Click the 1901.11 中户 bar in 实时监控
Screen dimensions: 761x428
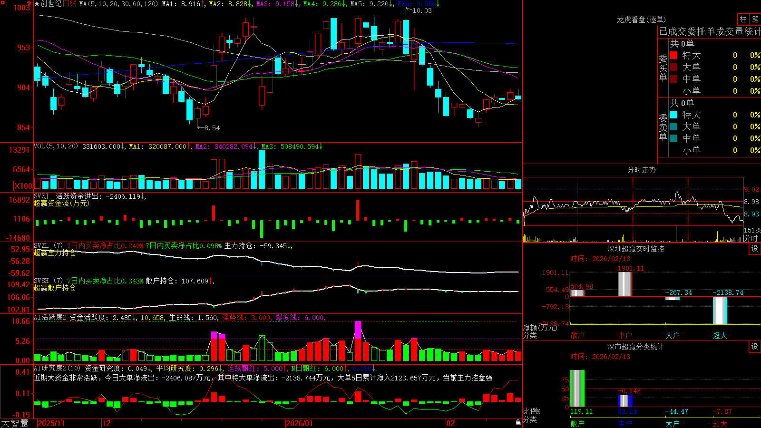(x=625, y=284)
